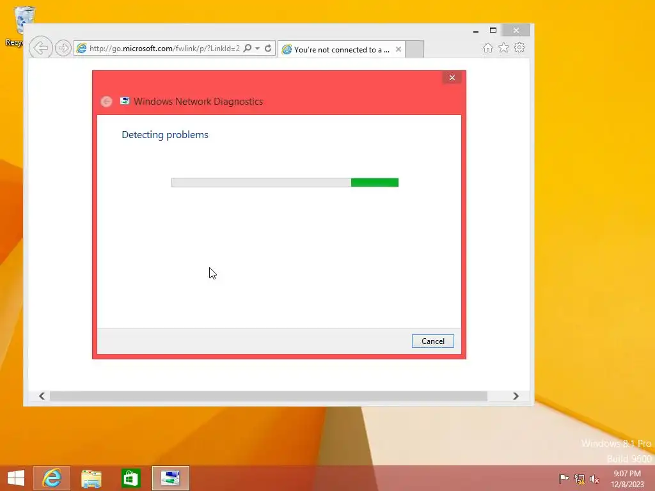Go forward in Internet Explorer

[x=63, y=48]
